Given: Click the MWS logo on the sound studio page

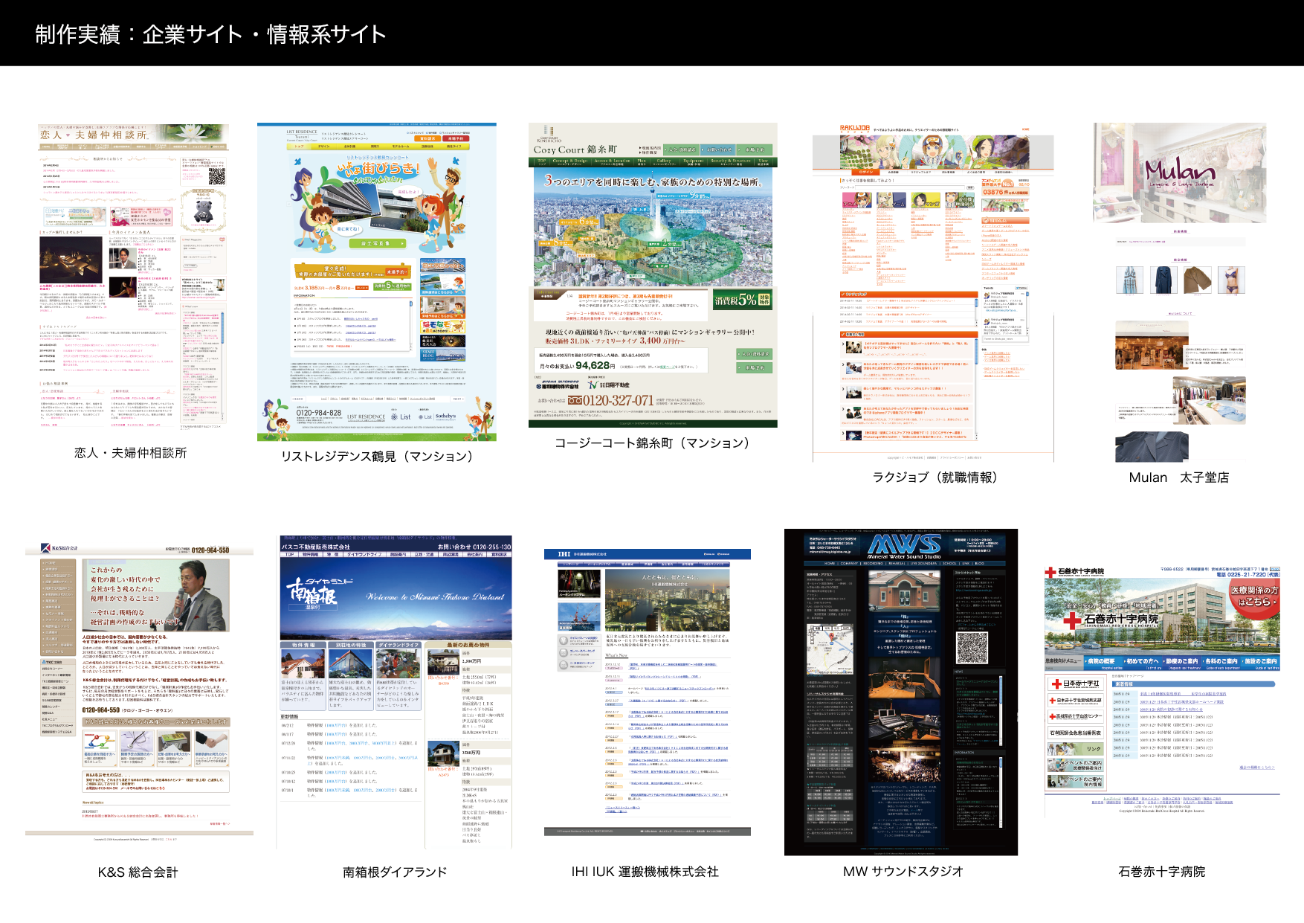Looking at the screenshot, I should coord(905,545).
